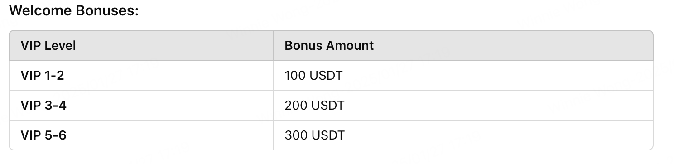674x164 pixels.
Task: Place cursor on the number 300
Action: coord(296,135)
